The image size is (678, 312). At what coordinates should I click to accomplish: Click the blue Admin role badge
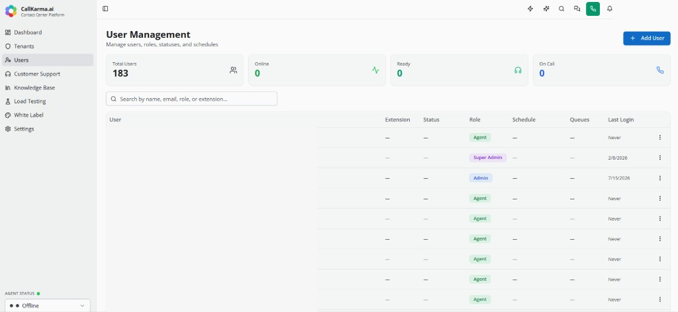click(481, 178)
